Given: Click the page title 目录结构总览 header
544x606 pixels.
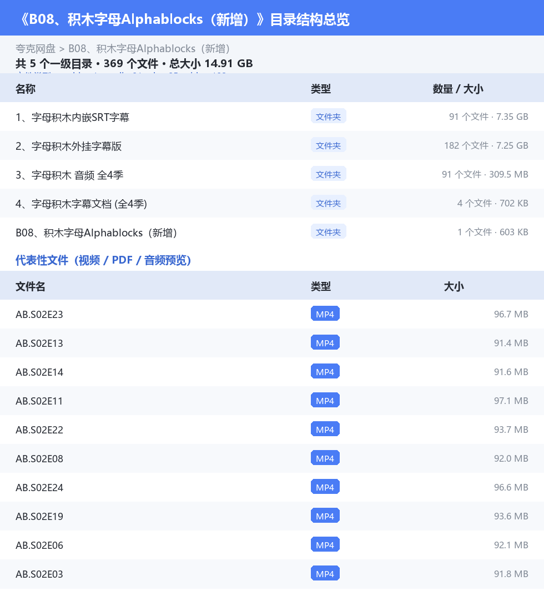Looking at the screenshot, I should coord(185,19).
